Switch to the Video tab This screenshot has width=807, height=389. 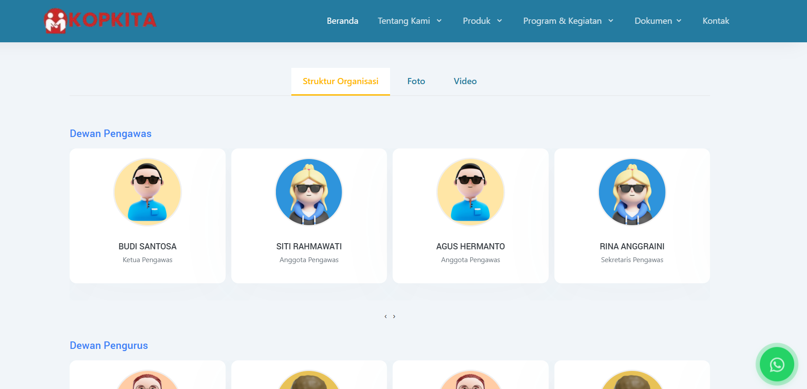pyautogui.click(x=465, y=81)
